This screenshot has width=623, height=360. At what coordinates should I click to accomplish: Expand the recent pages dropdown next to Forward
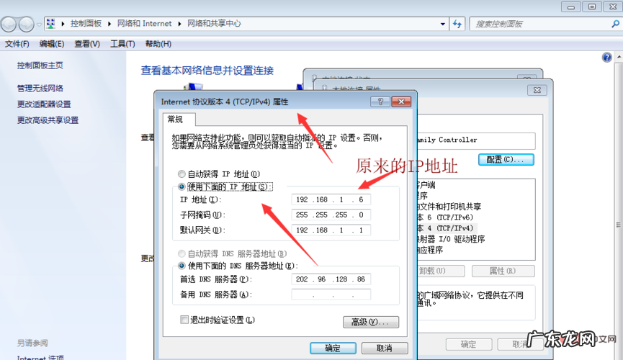[x=39, y=24]
